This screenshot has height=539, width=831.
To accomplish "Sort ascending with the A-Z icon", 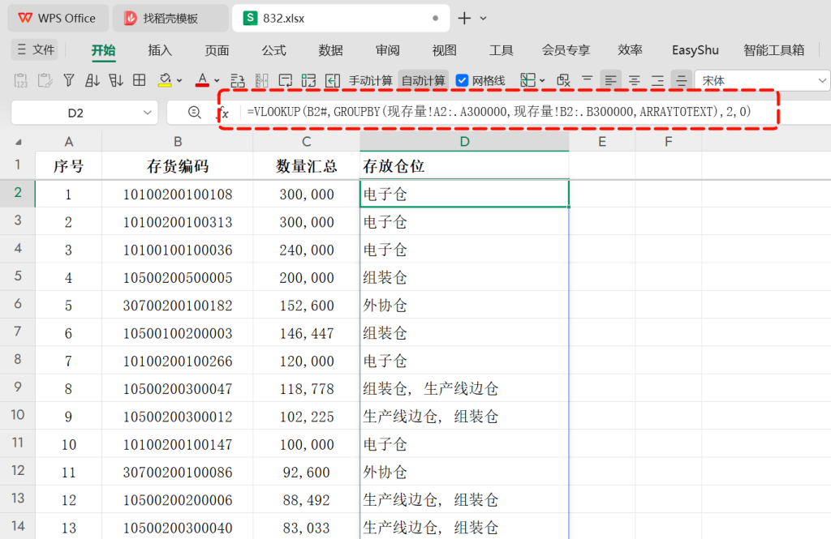I will 93,80.
